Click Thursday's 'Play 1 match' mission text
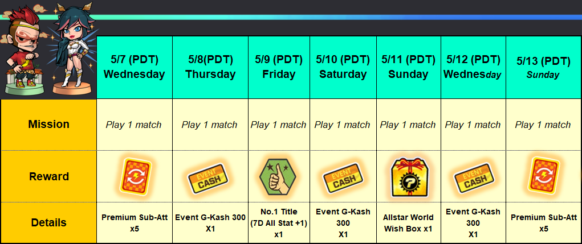Image resolution: width=582 pixels, height=244 pixels. click(x=209, y=125)
